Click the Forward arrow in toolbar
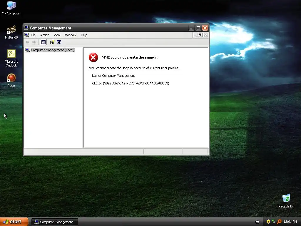301x226 pixels. pos(34,42)
